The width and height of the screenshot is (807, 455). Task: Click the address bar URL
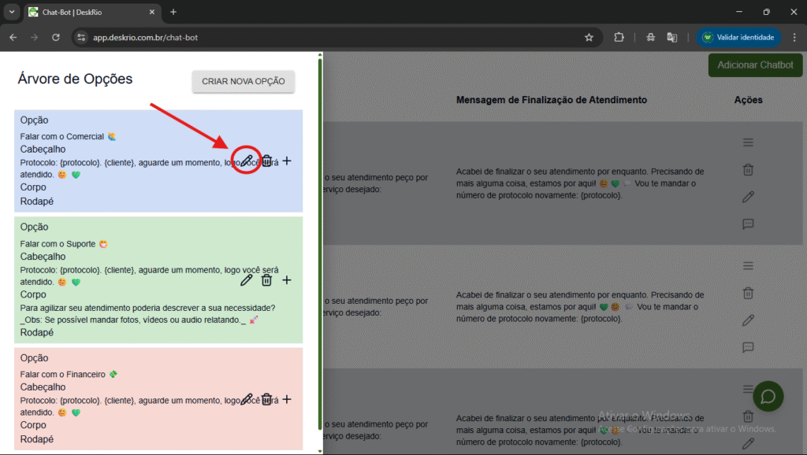tap(145, 38)
